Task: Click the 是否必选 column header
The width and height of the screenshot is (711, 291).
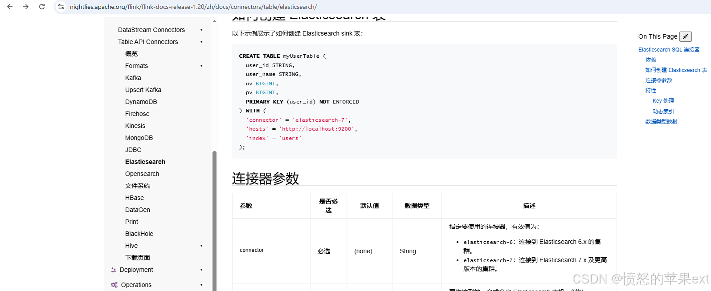Action: [x=328, y=206]
